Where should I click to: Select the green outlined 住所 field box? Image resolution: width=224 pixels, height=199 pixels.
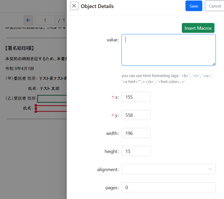52,99
